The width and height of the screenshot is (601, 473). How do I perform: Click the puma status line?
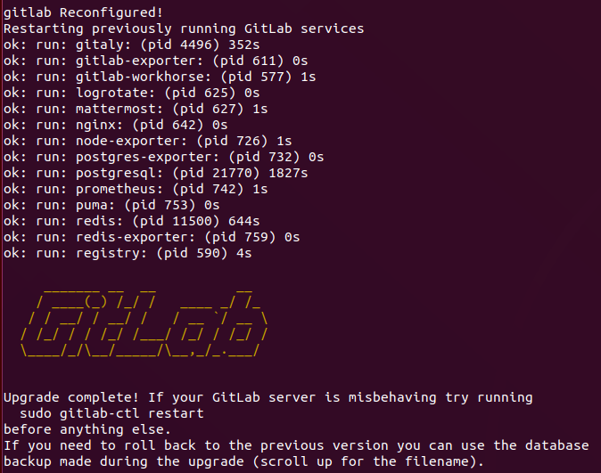pyautogui.click(x=111, y=206)
